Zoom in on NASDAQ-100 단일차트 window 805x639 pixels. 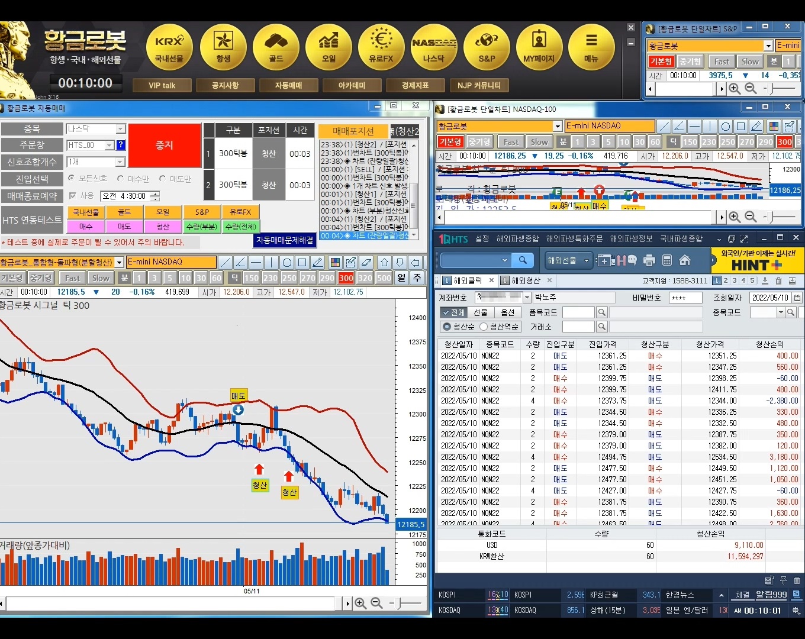click(734, 217)
